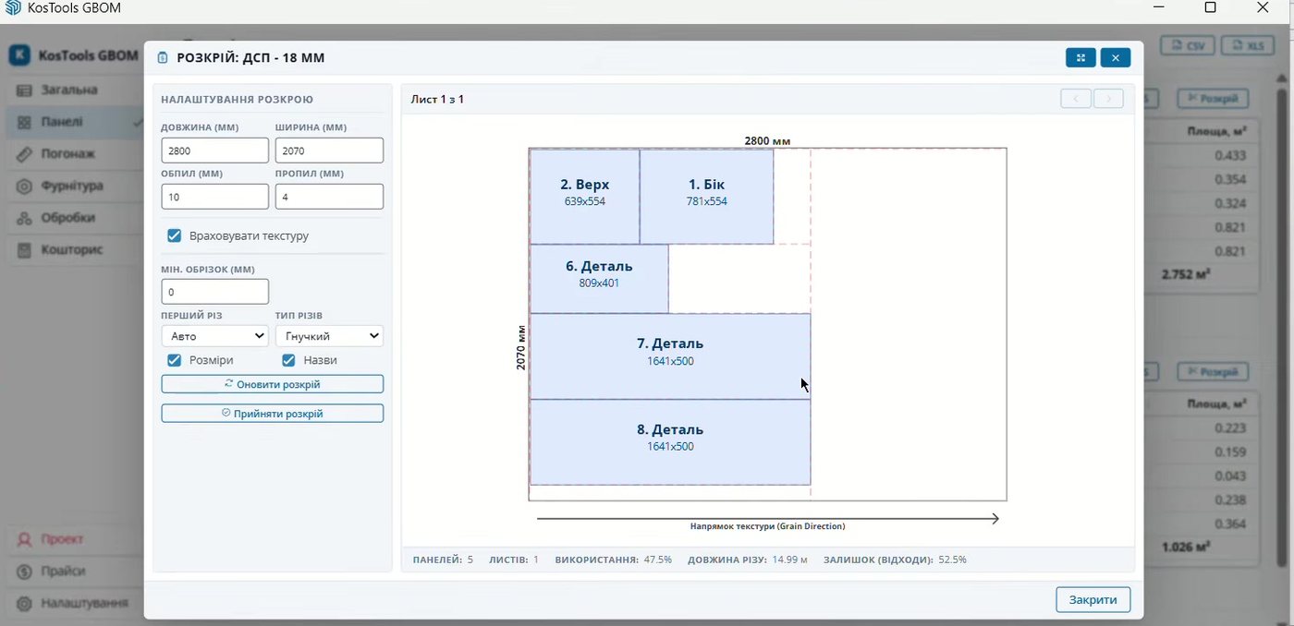Click the ruler icon beside Погонаж

[x=24, y=154]
